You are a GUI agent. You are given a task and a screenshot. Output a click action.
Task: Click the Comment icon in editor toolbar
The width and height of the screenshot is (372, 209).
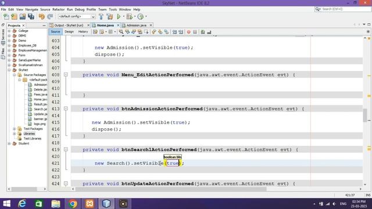203,32
